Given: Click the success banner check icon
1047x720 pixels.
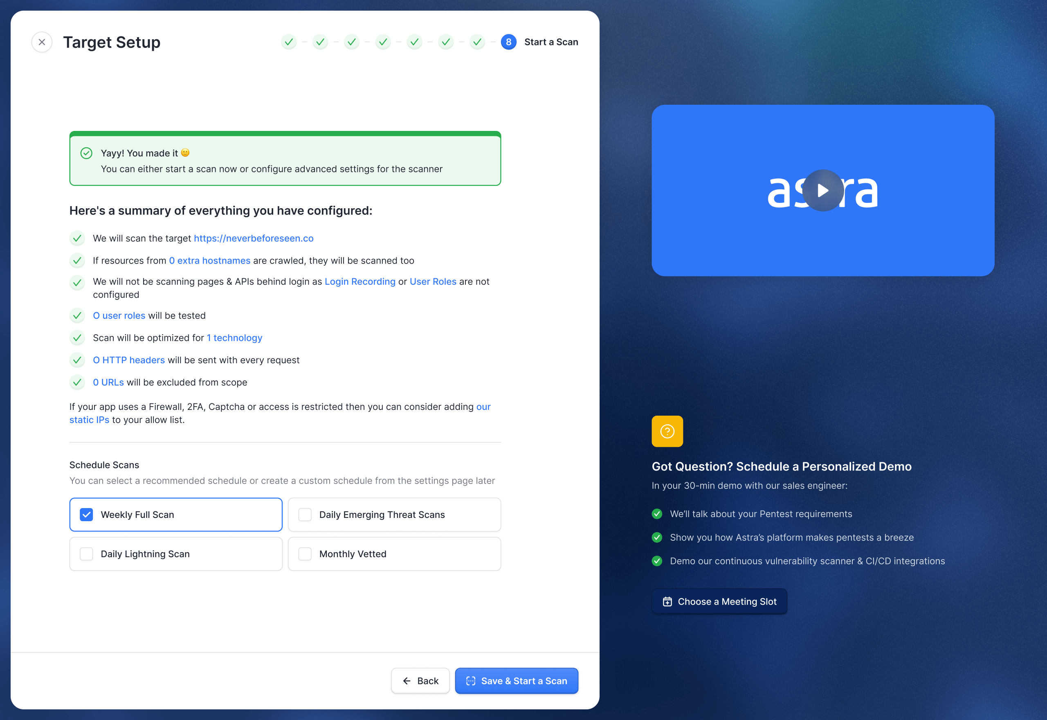Looking at the screenshot, I should coord(86,153).
